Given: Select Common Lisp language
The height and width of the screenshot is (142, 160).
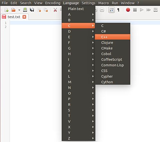Looking at the screenshot, I should tap(113, 65).
